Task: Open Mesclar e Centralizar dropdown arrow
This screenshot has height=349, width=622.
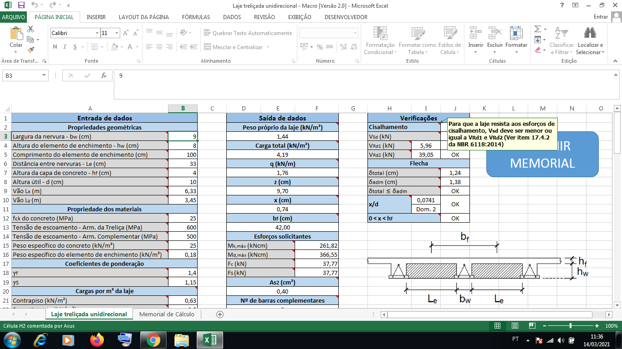Action: point(268,47)
